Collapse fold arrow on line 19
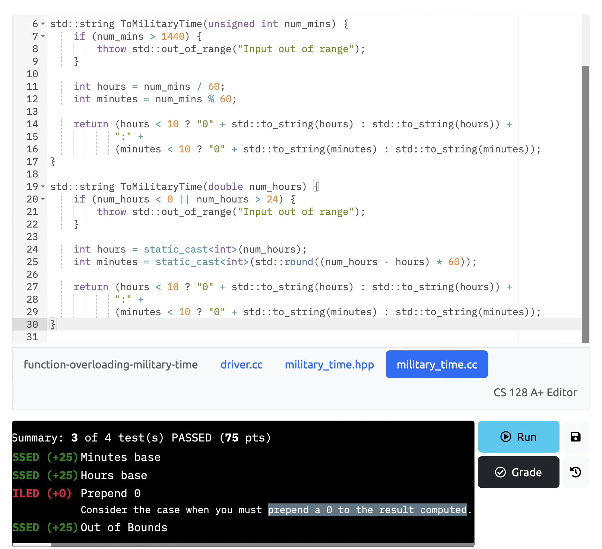Screen dimensions: 602x549 pyautogui.click(x=43, y=186)
